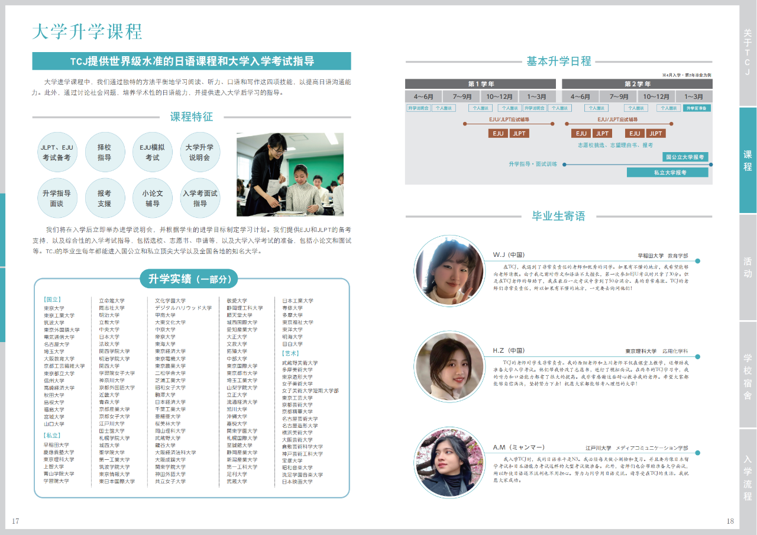Select the 升学留准备 timeline tag

click(697, 108)
